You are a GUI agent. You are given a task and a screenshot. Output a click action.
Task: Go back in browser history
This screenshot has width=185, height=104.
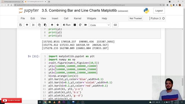click(x=2, y=5)
